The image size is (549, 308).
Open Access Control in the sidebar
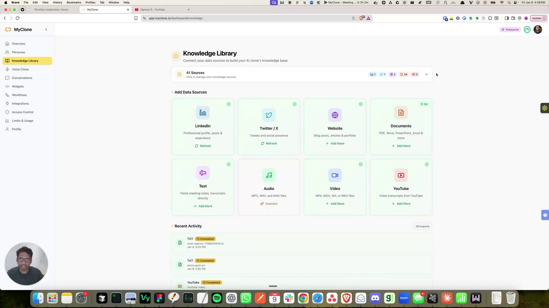pos(22,112)
